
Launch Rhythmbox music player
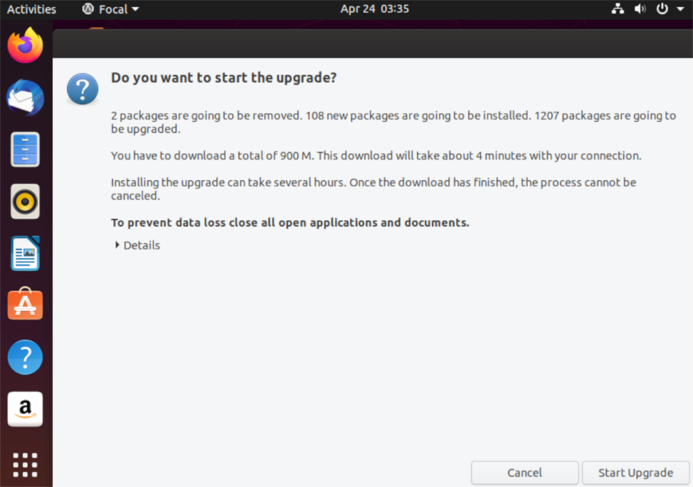25,201
